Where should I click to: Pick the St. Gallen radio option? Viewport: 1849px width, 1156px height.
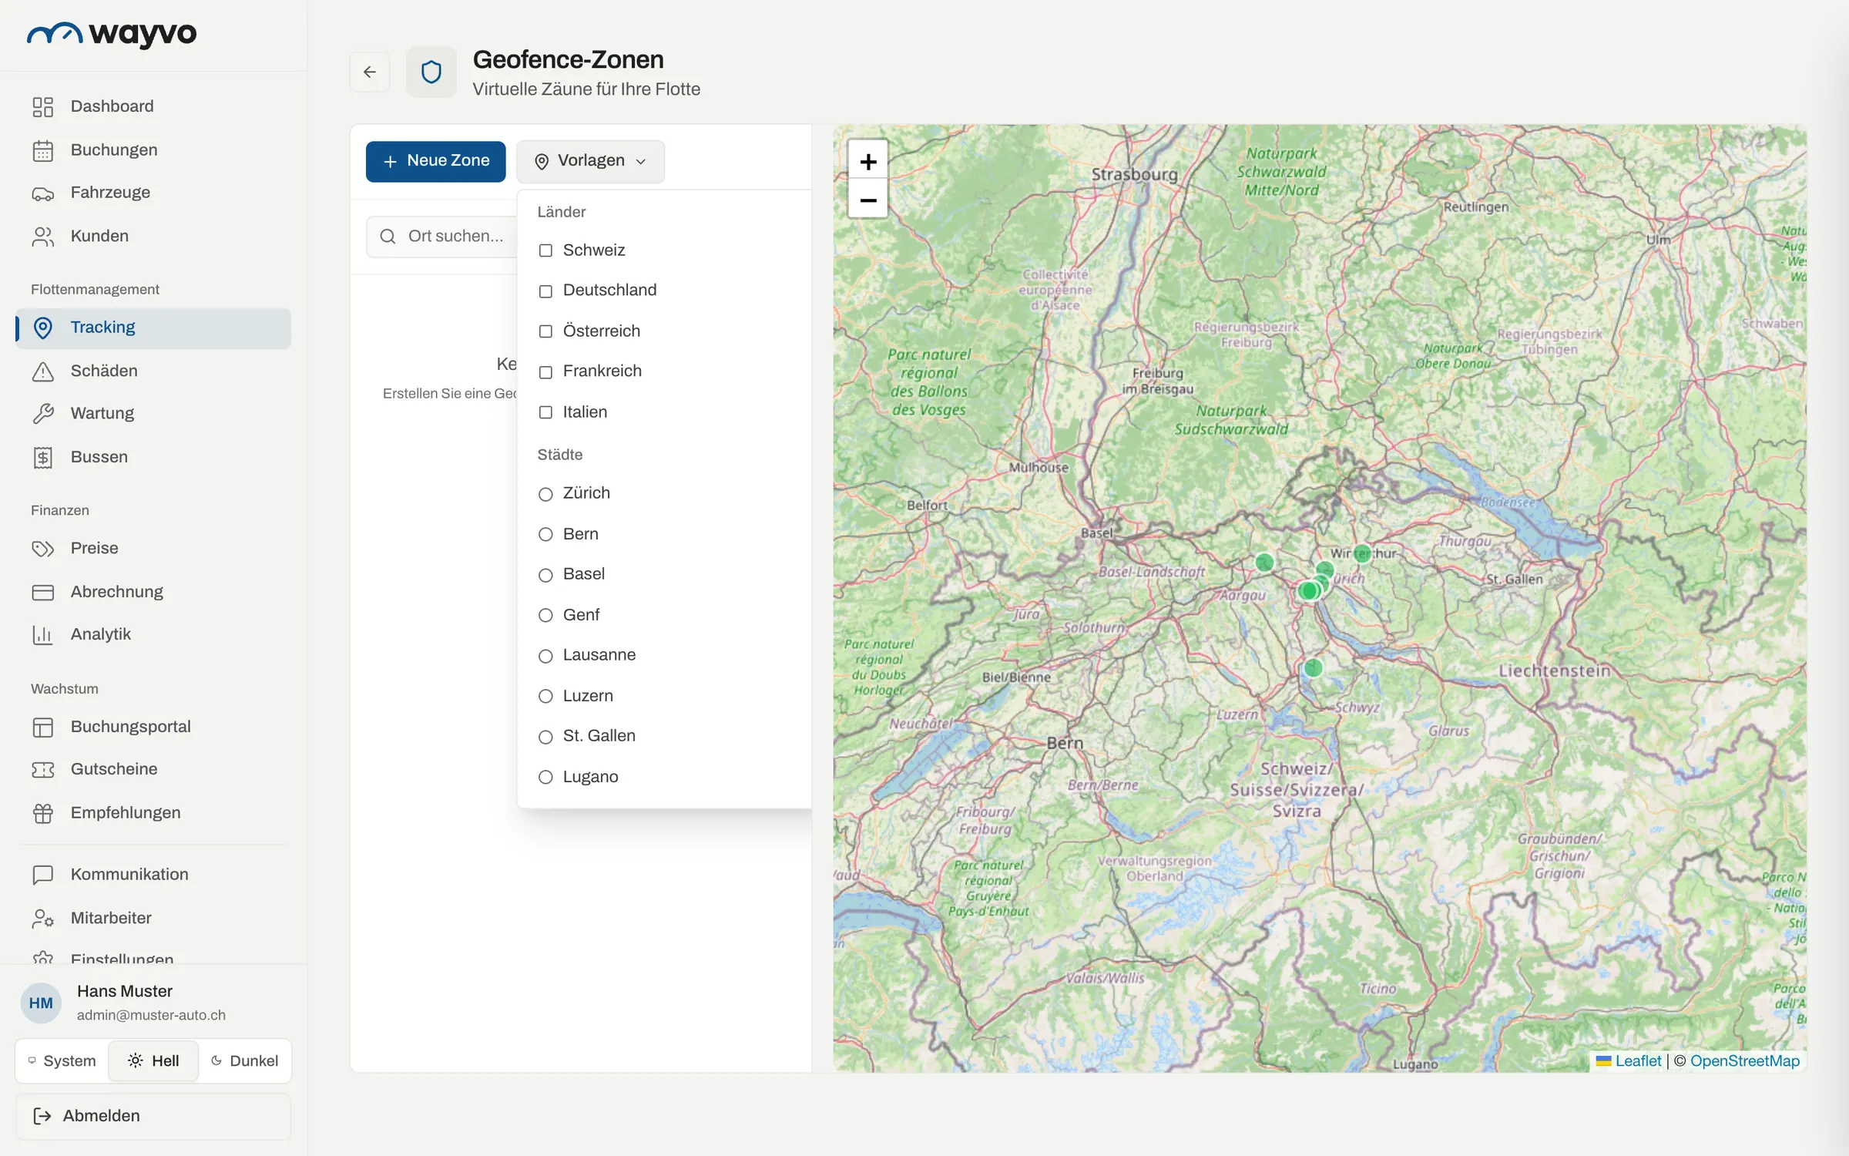[x=545, y=737]
